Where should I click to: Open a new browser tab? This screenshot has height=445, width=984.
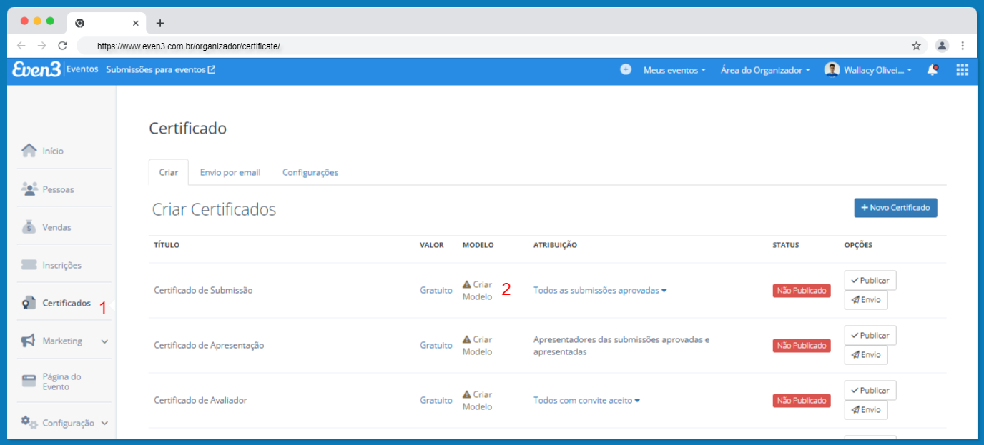click(160, 23)
